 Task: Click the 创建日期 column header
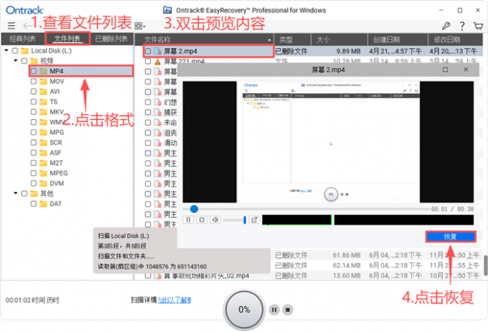(398, 39)
